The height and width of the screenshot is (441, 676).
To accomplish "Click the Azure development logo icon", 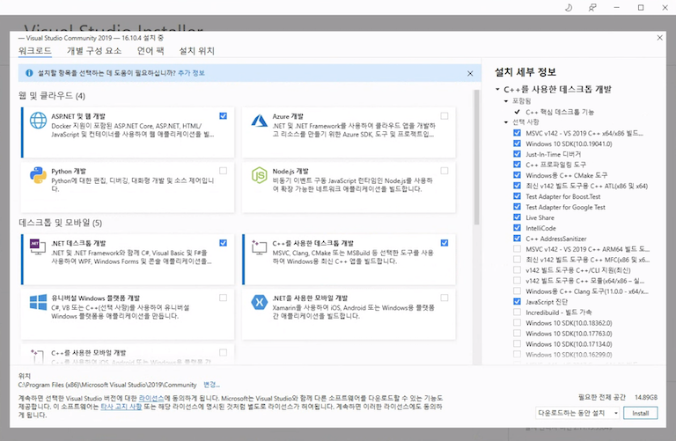I will point(260,121).
